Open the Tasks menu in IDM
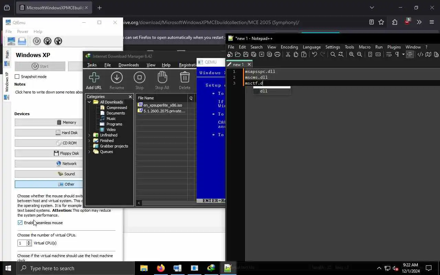This screenshot has width=440, height=275. [92, 65]
